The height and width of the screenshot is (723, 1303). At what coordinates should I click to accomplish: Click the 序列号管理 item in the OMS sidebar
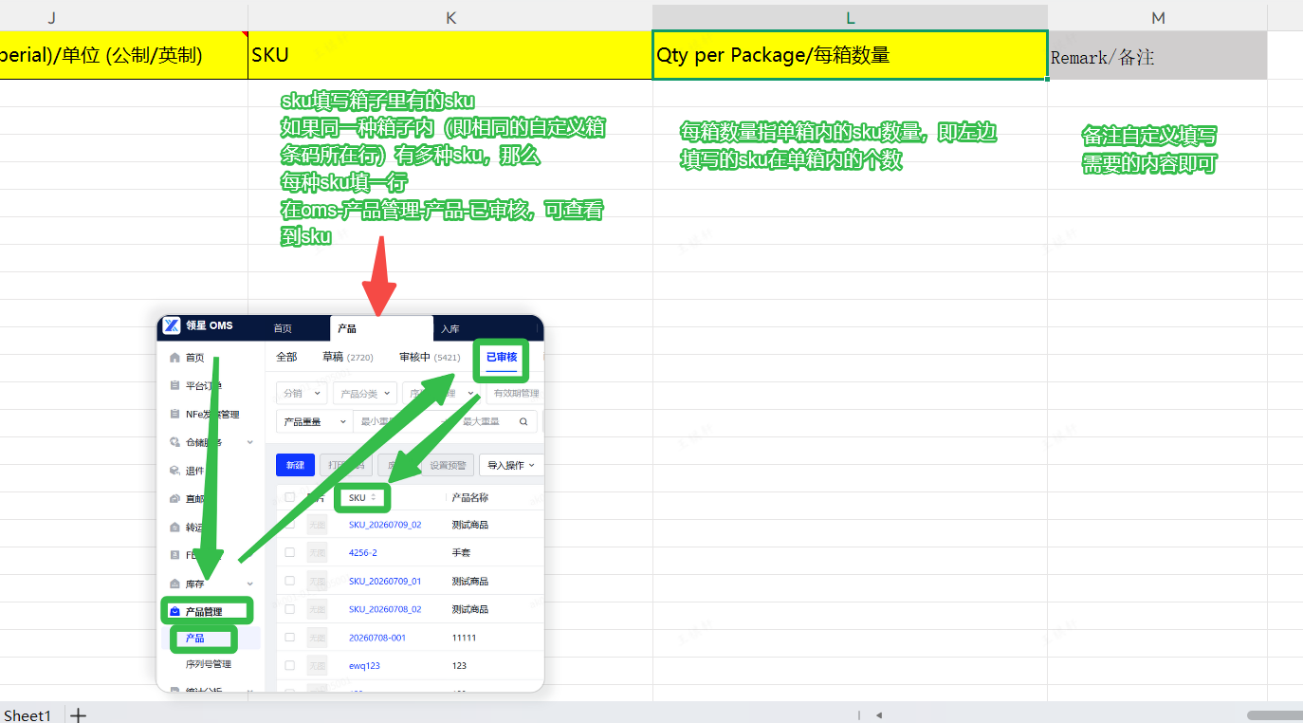pos(208,664)
